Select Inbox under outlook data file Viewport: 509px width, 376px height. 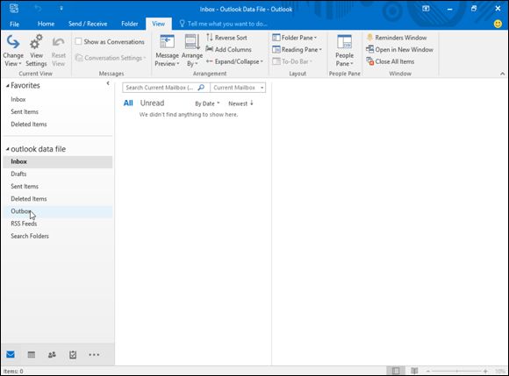point(58,161)
